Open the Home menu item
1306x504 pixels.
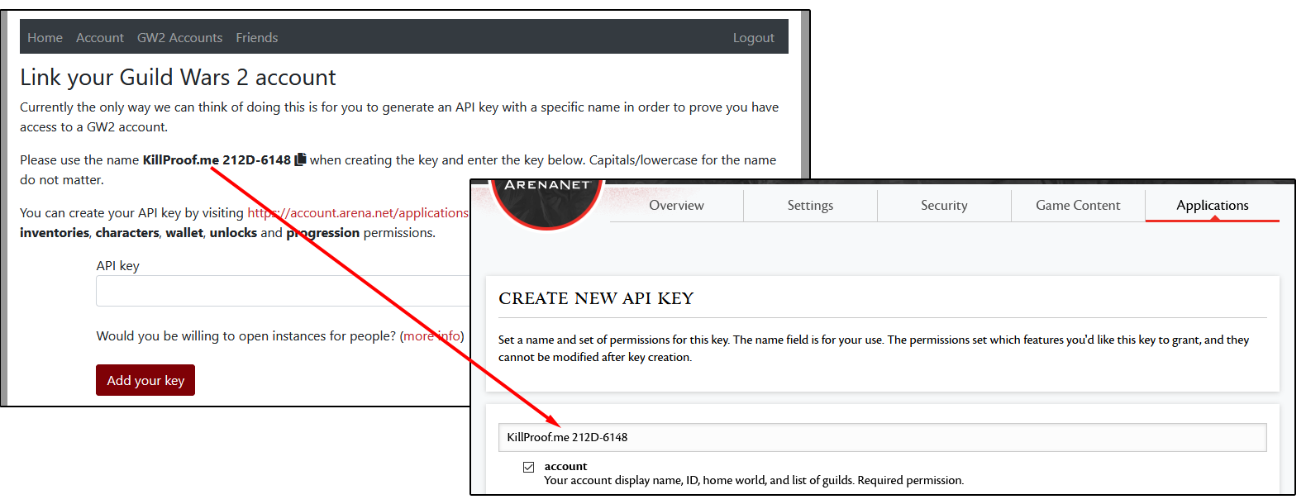point(45,38)
